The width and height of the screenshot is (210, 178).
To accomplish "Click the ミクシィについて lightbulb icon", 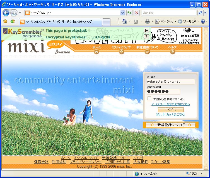I will point(121,52).
